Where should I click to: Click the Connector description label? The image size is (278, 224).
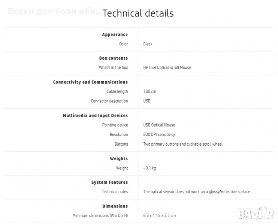pyautogui.click(x=109, y=101)
